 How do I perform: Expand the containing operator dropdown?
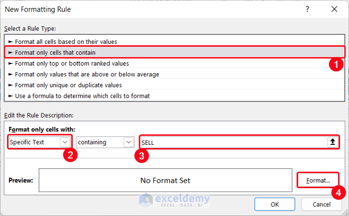(129, 142)
